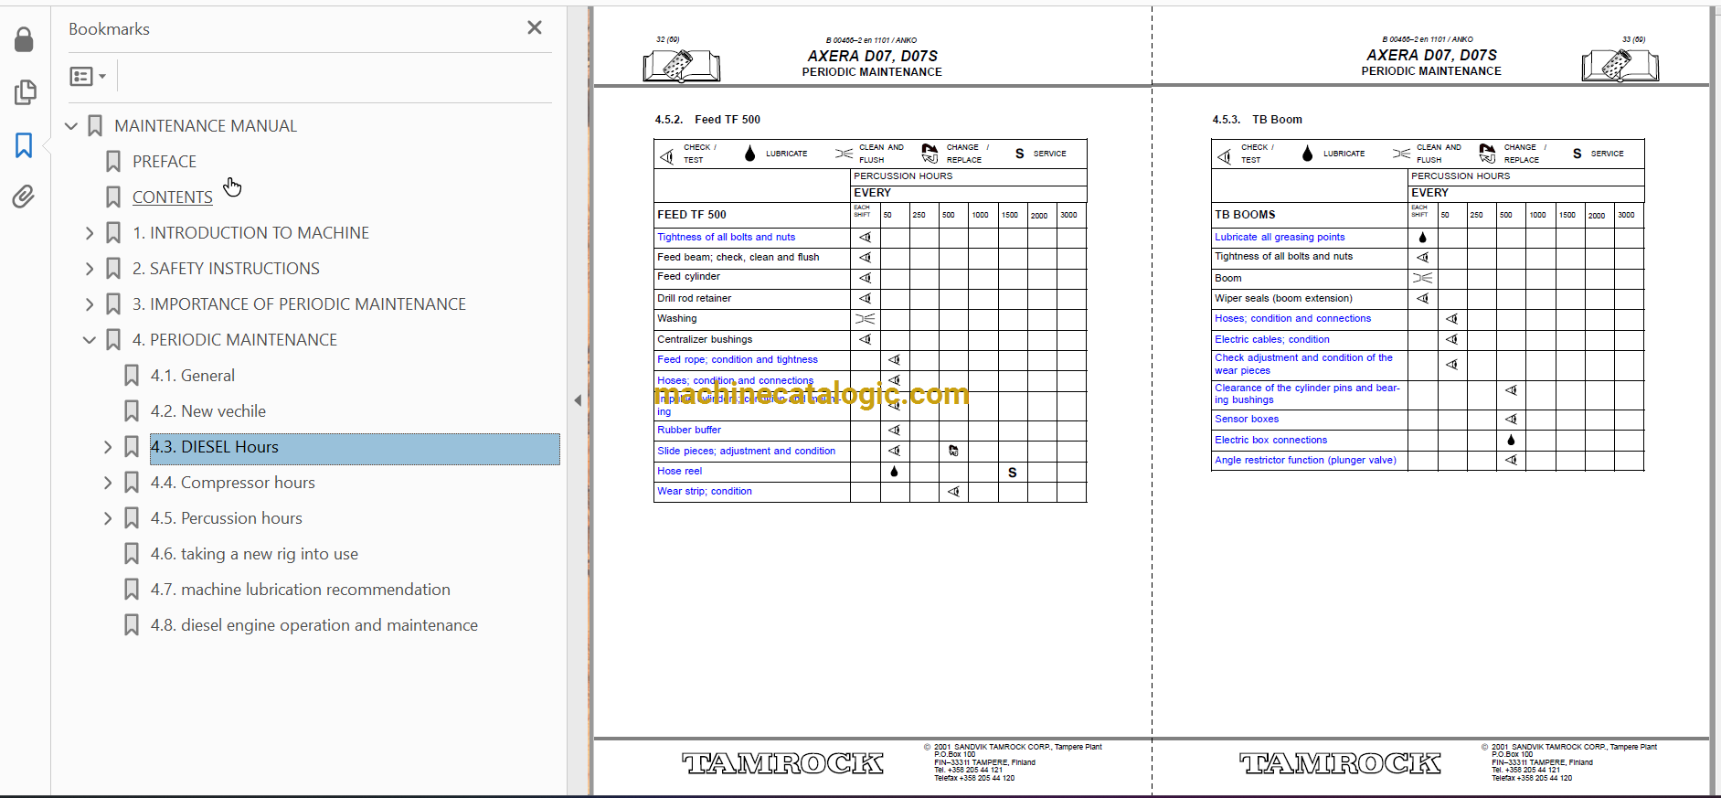Expand 4.3. DIESEL Hours bookmark

point(108,447)
